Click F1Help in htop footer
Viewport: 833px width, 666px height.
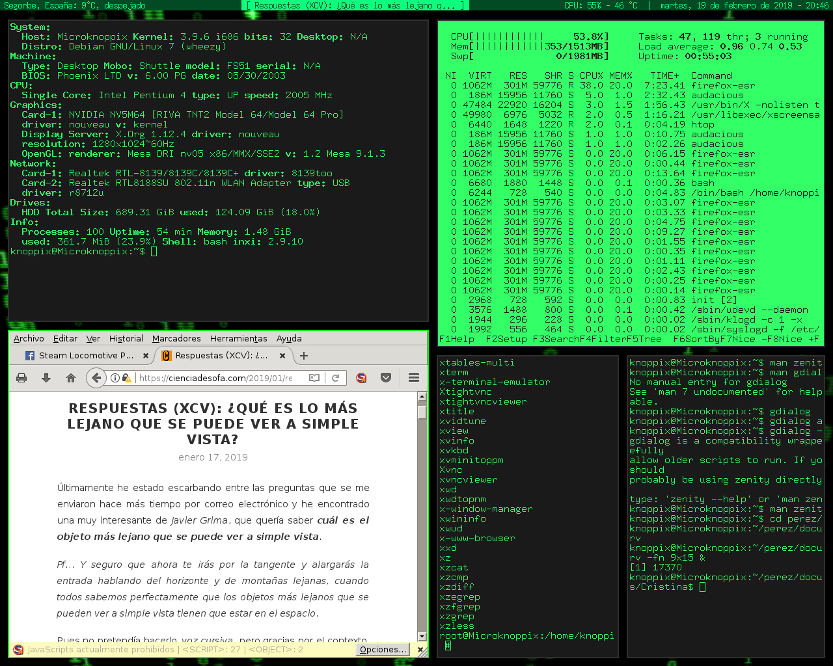coord(457,339)
